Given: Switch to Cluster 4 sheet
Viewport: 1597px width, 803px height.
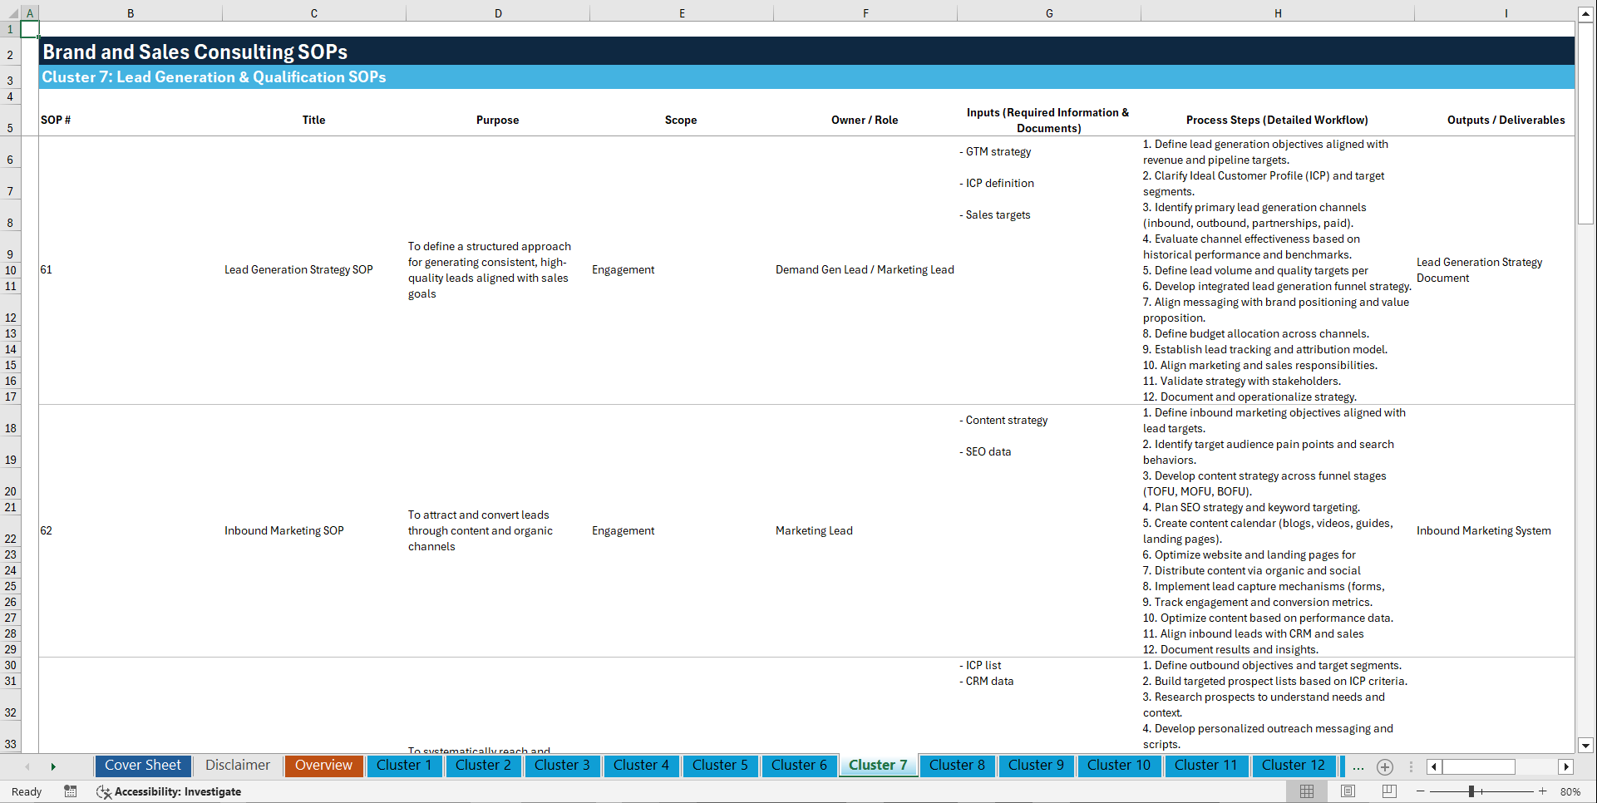Looking at the screenshot, I should point(641,766).
